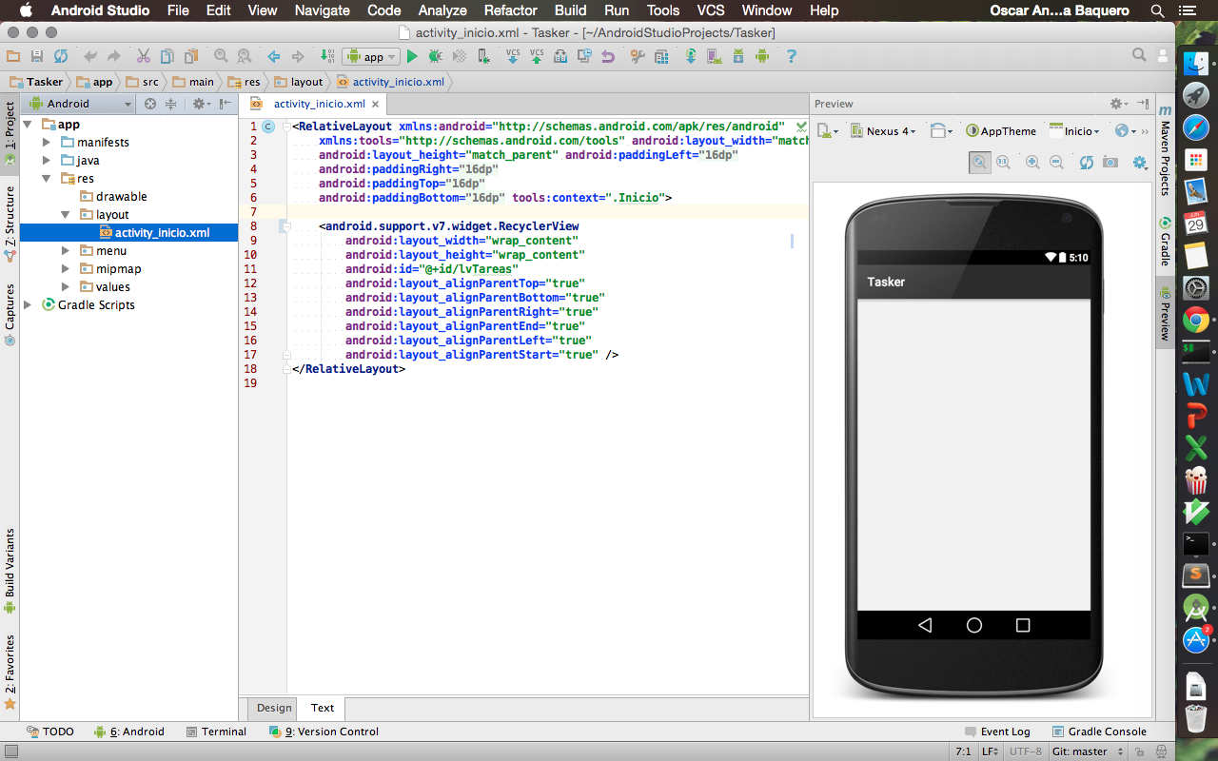Open the orientation dropdown in preview
The height and width of the screenshot is (761, 1218).
(941, 131)
